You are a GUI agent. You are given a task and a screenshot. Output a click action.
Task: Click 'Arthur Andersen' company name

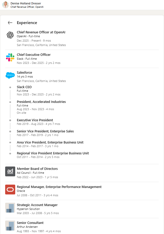(x=27, y=227)
